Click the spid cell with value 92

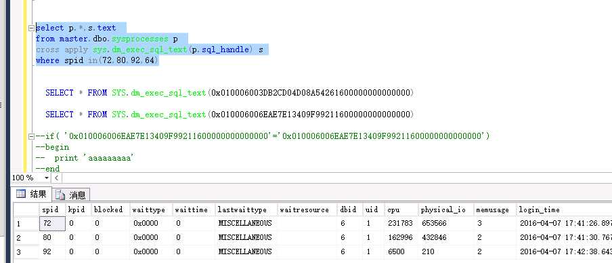52,251
